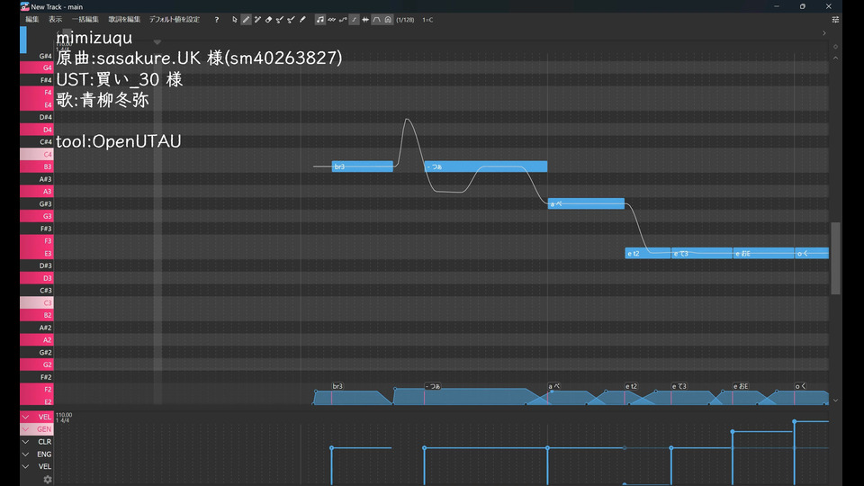Play the C4 piano key
This screenshot has height=486, width=864.
[x=36, y=154]
